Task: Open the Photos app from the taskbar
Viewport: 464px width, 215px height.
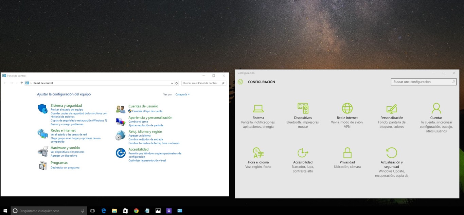Action: 158,211
